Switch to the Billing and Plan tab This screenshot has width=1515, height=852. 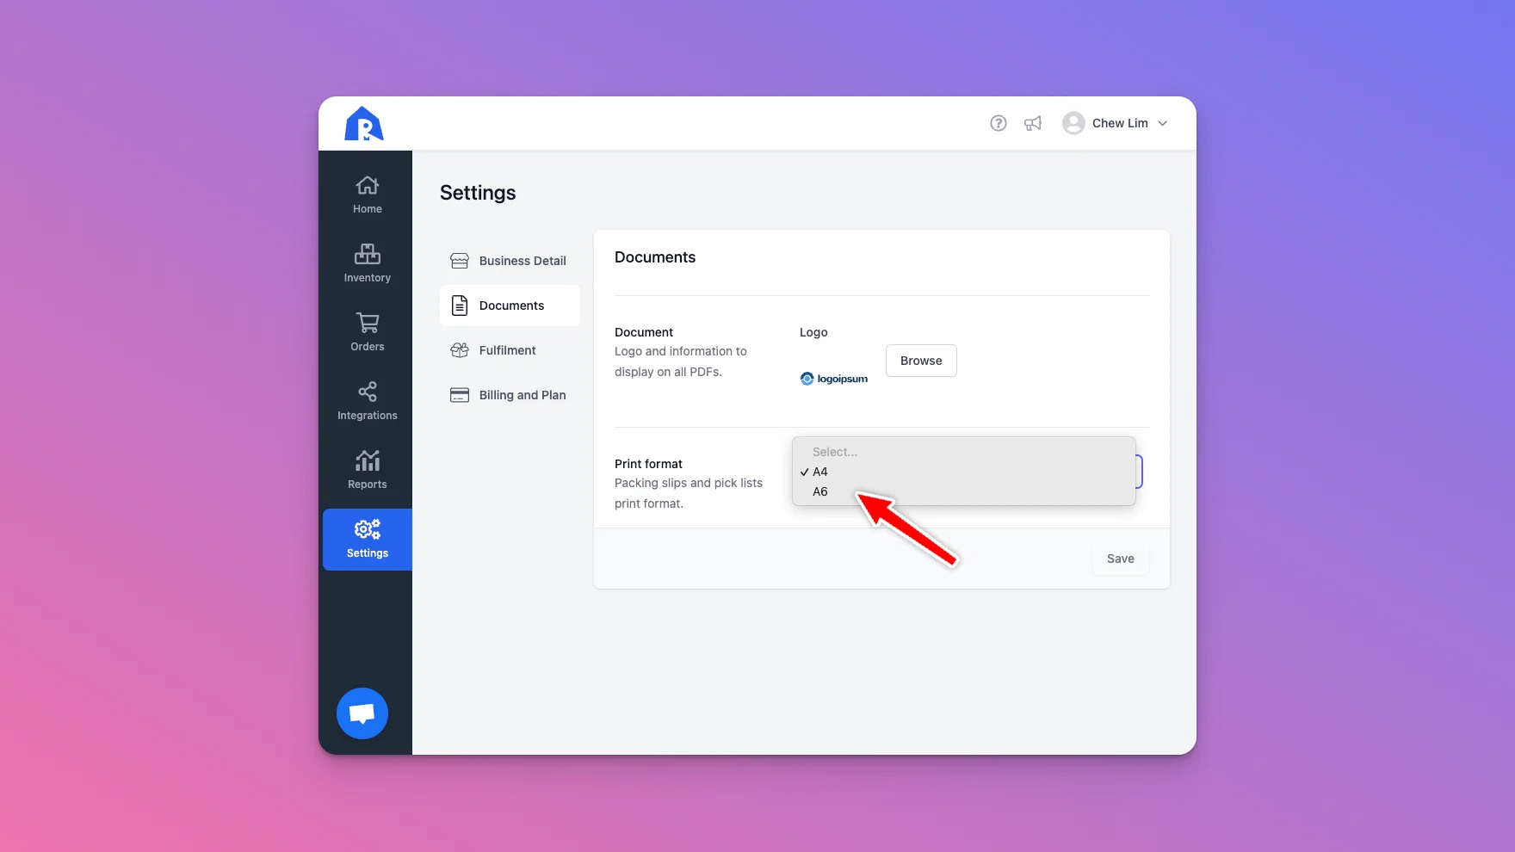(510, 395)
